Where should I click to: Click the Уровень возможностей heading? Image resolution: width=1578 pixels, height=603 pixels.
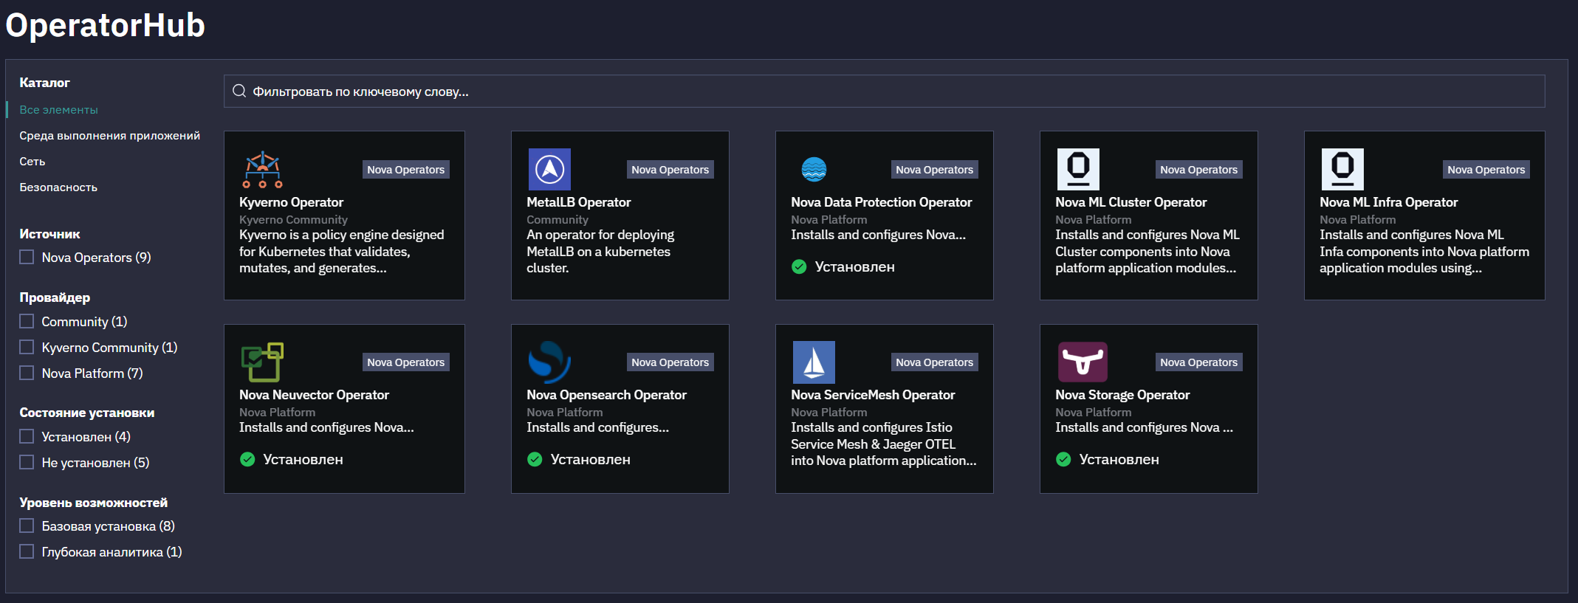tap(94, 503)
